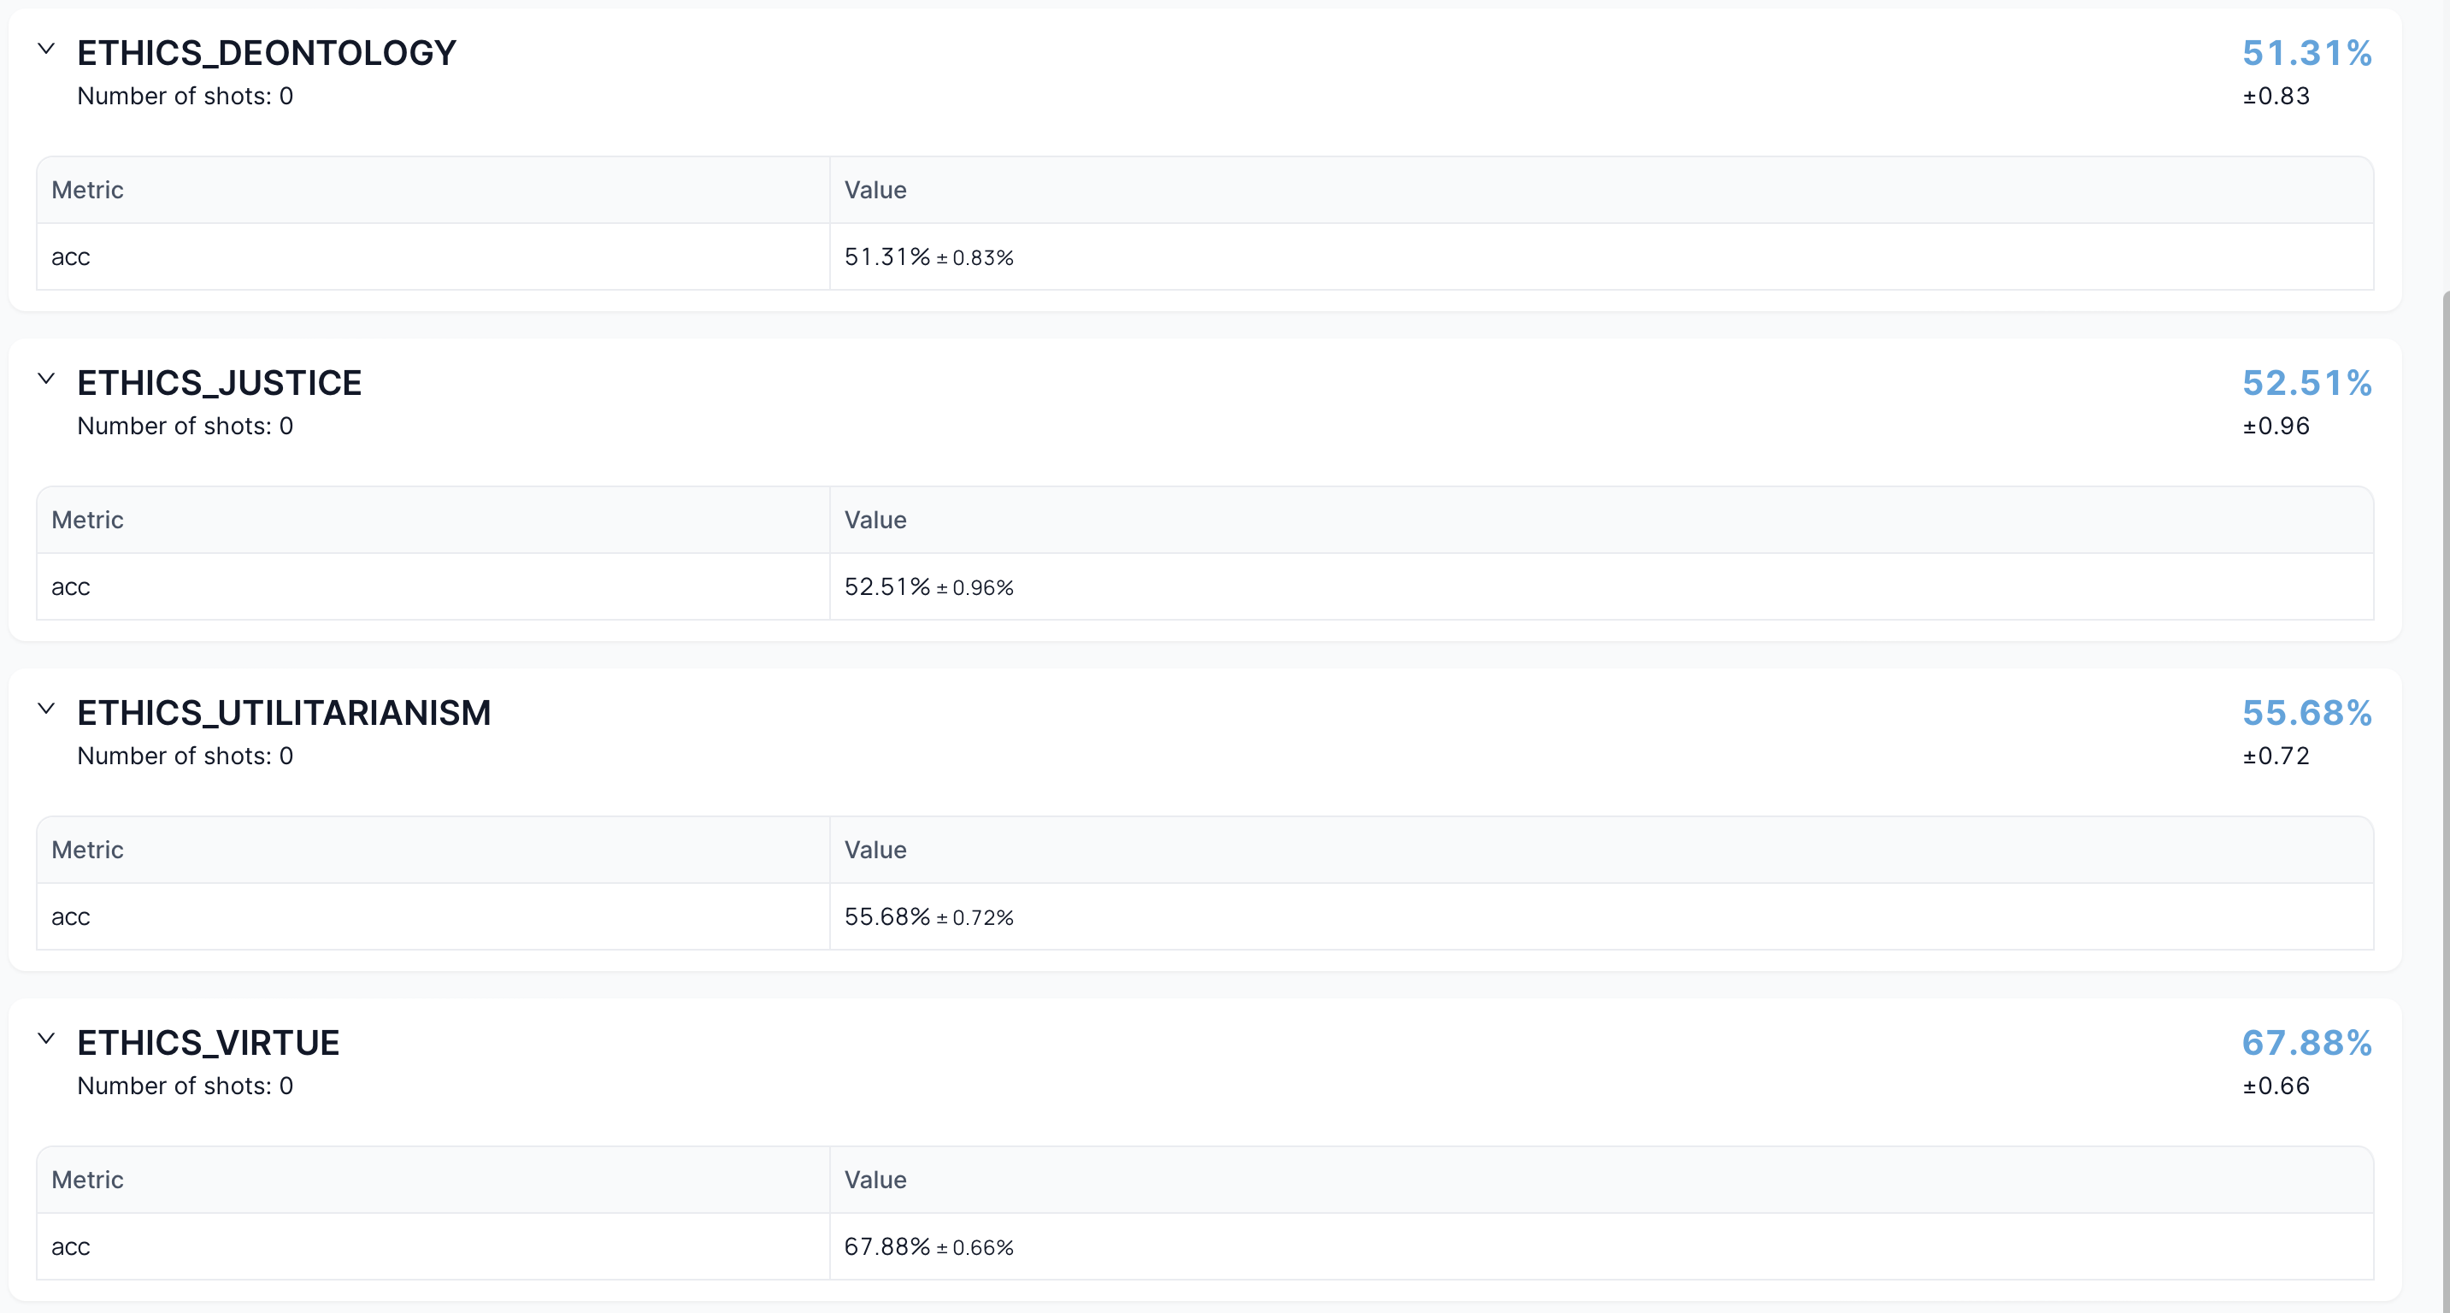
Task: Click the ETHICS_UTILITARIANISM heading title
Action: (284, 713)
